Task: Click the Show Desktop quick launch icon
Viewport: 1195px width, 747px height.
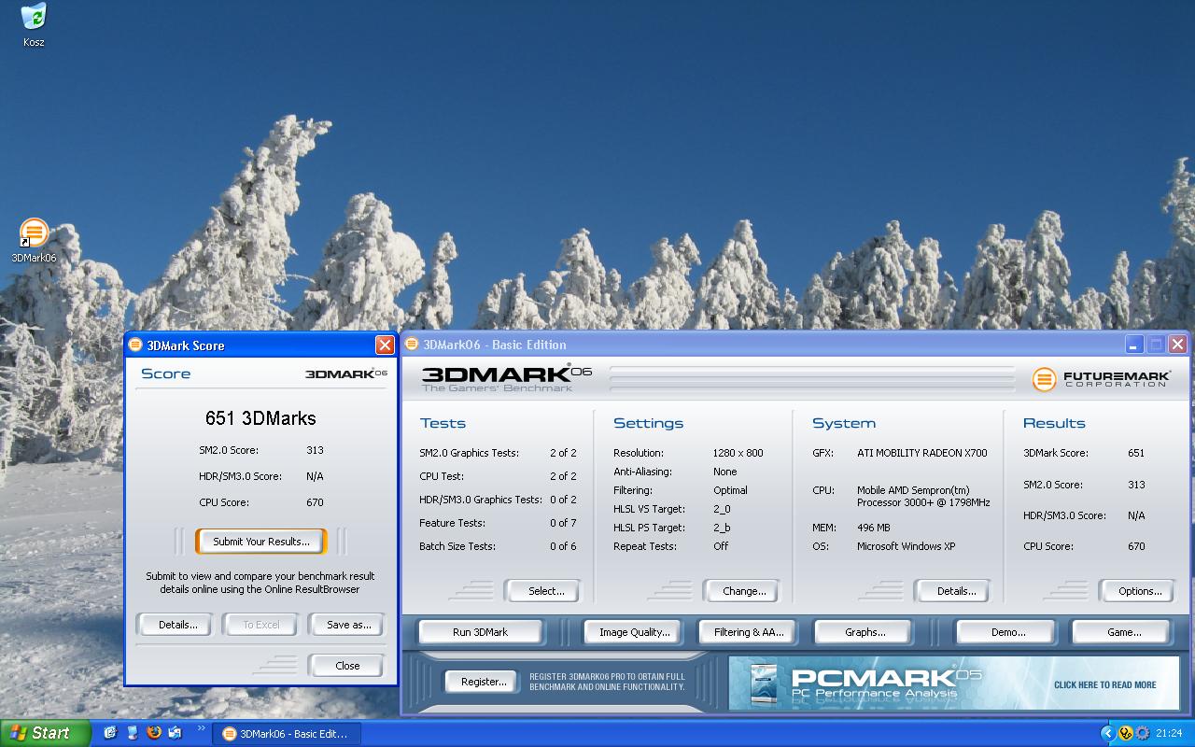Action: point(132,733)
